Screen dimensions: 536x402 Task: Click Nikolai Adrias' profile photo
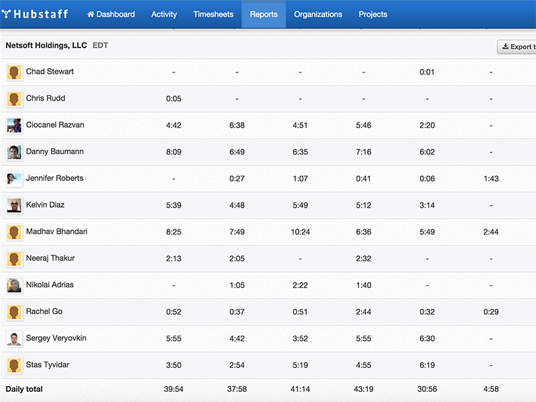point(14,285)
